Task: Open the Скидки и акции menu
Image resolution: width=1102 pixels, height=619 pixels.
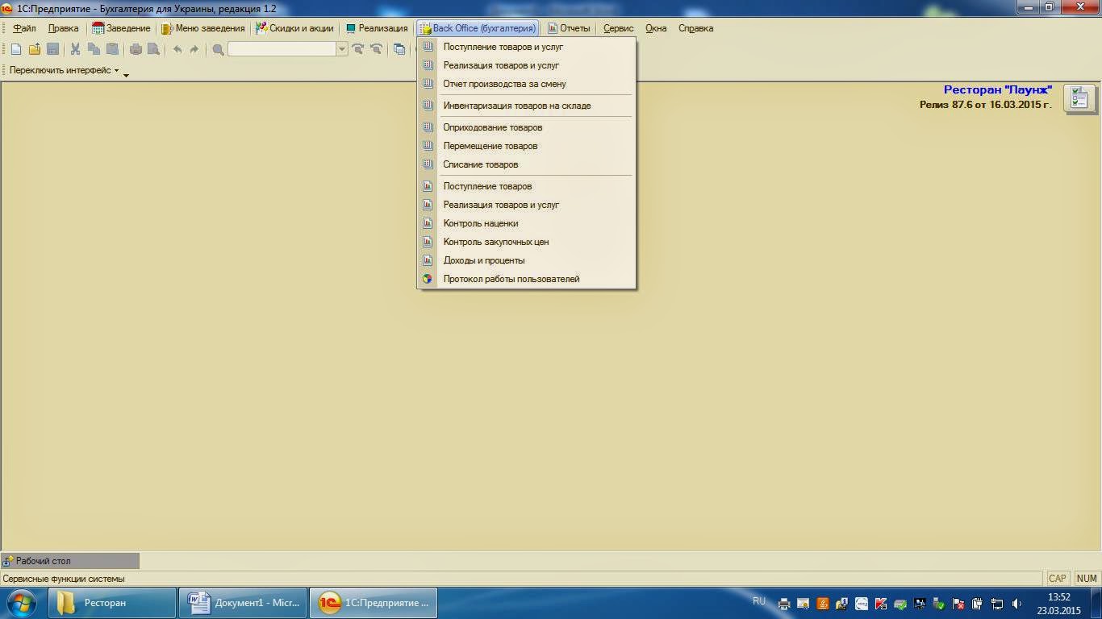Action: 294,28
